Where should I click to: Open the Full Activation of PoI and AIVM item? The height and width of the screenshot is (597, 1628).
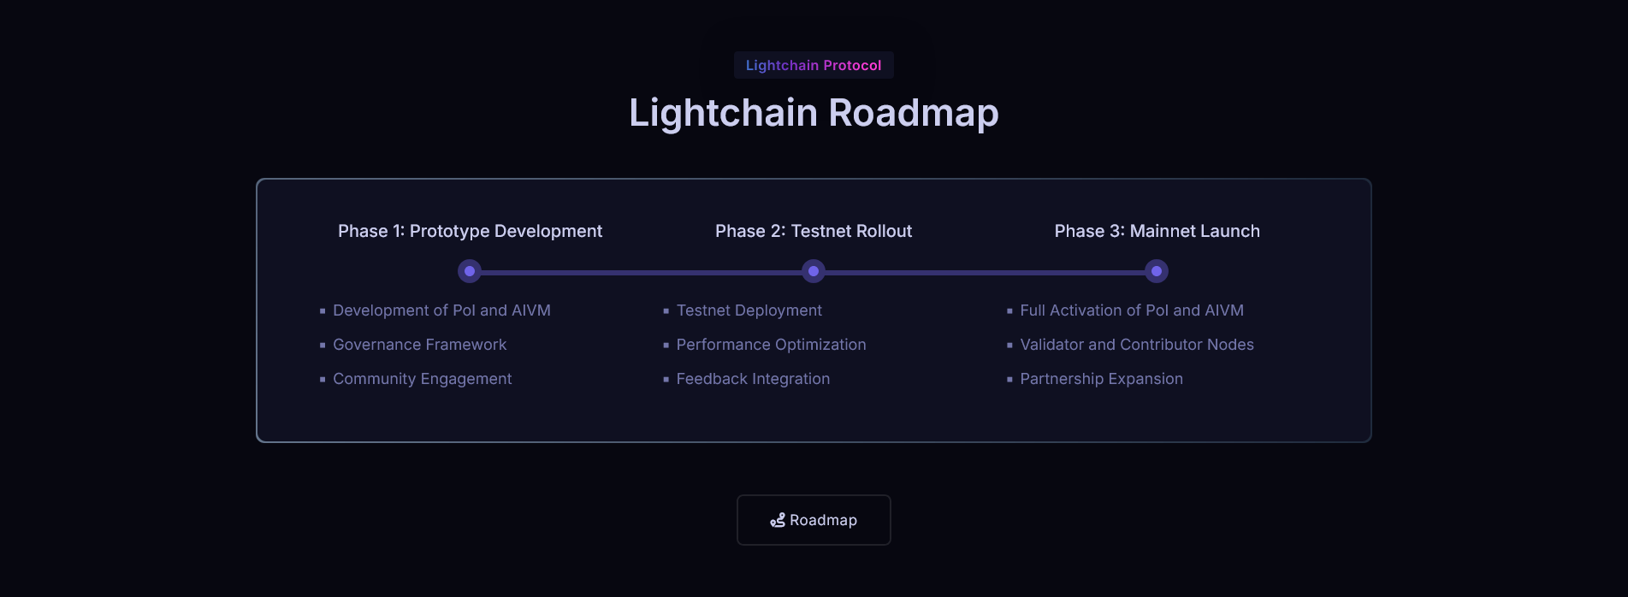click(1132, 310)
